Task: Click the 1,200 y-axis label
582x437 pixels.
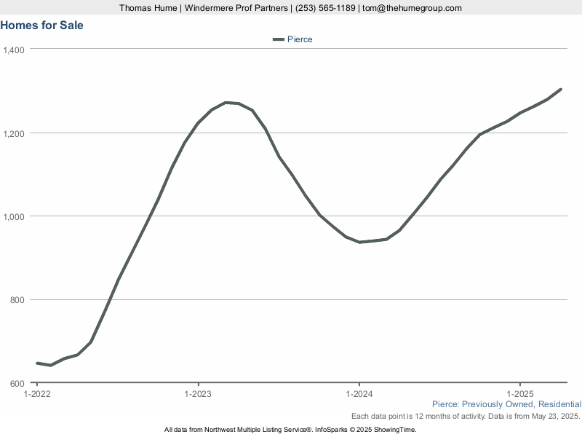Action: click(x=14, y=134)
